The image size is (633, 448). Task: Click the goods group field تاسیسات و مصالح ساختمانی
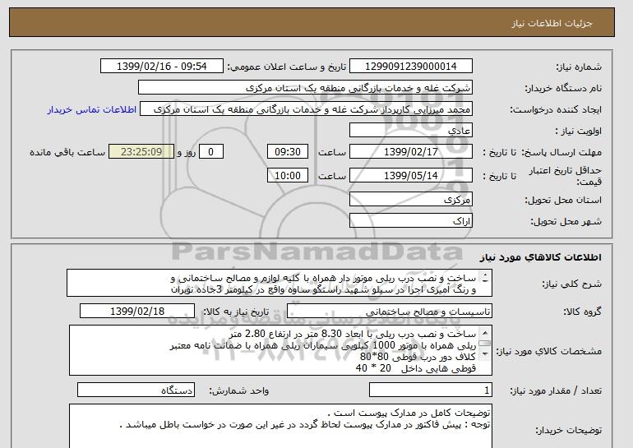click(x=390, y=312)
